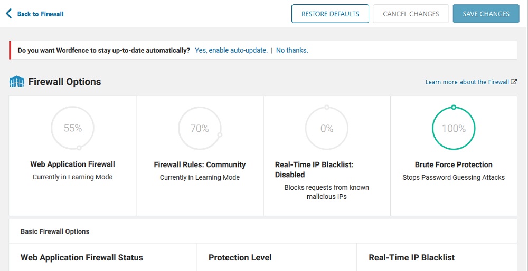
Task: Select Firewall Rules: Community heading
Action: [x=200, y=164]
